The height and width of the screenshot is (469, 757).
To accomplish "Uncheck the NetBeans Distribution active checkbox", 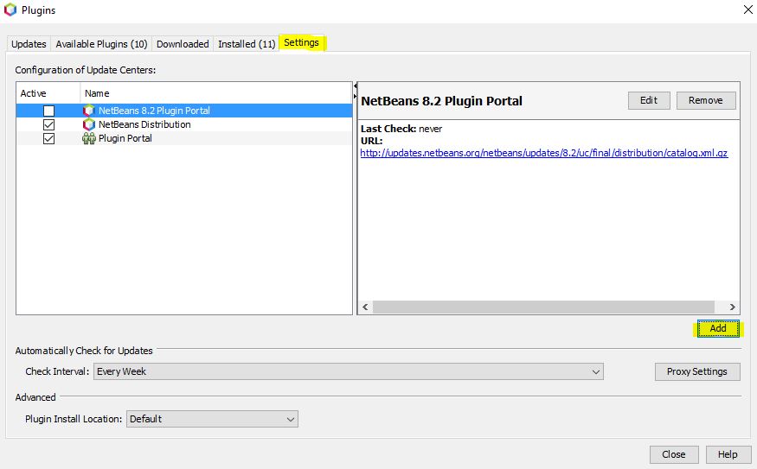I will point(48,125).
